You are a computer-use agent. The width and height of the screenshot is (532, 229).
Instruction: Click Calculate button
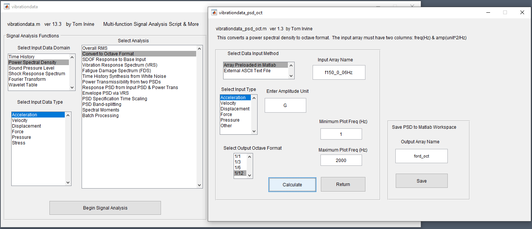point(292,184)
